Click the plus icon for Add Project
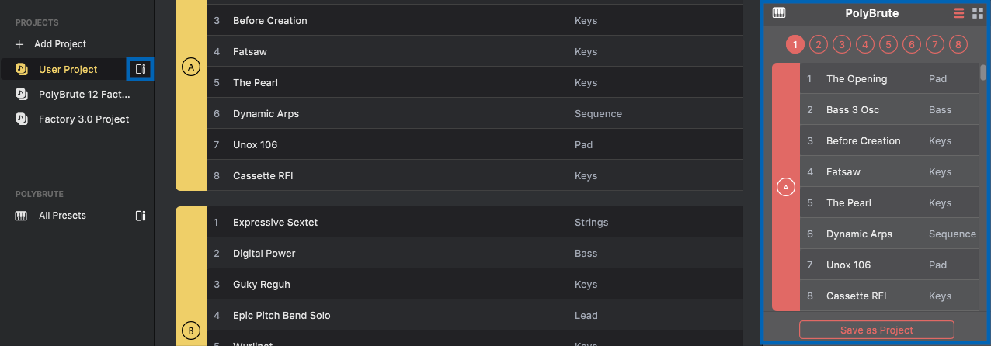Screen dimensions: 991x346 click(x=20, y=44)
